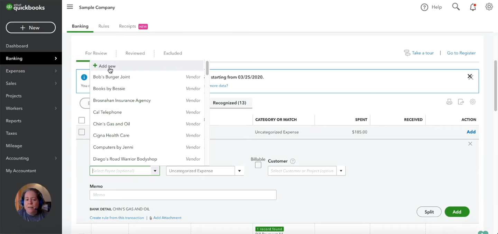The image size is (498, 234).
Task: Open the hamburger navigation menu
Action: tap(70, 7)
